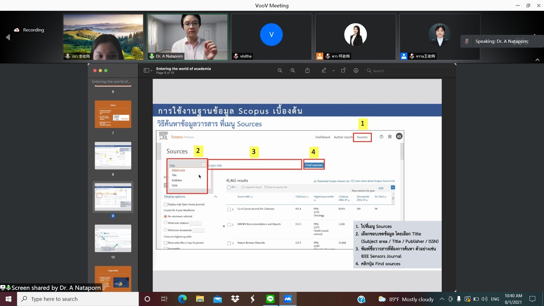Choose Publisher from dropdown list

click(x=177, y=180)
